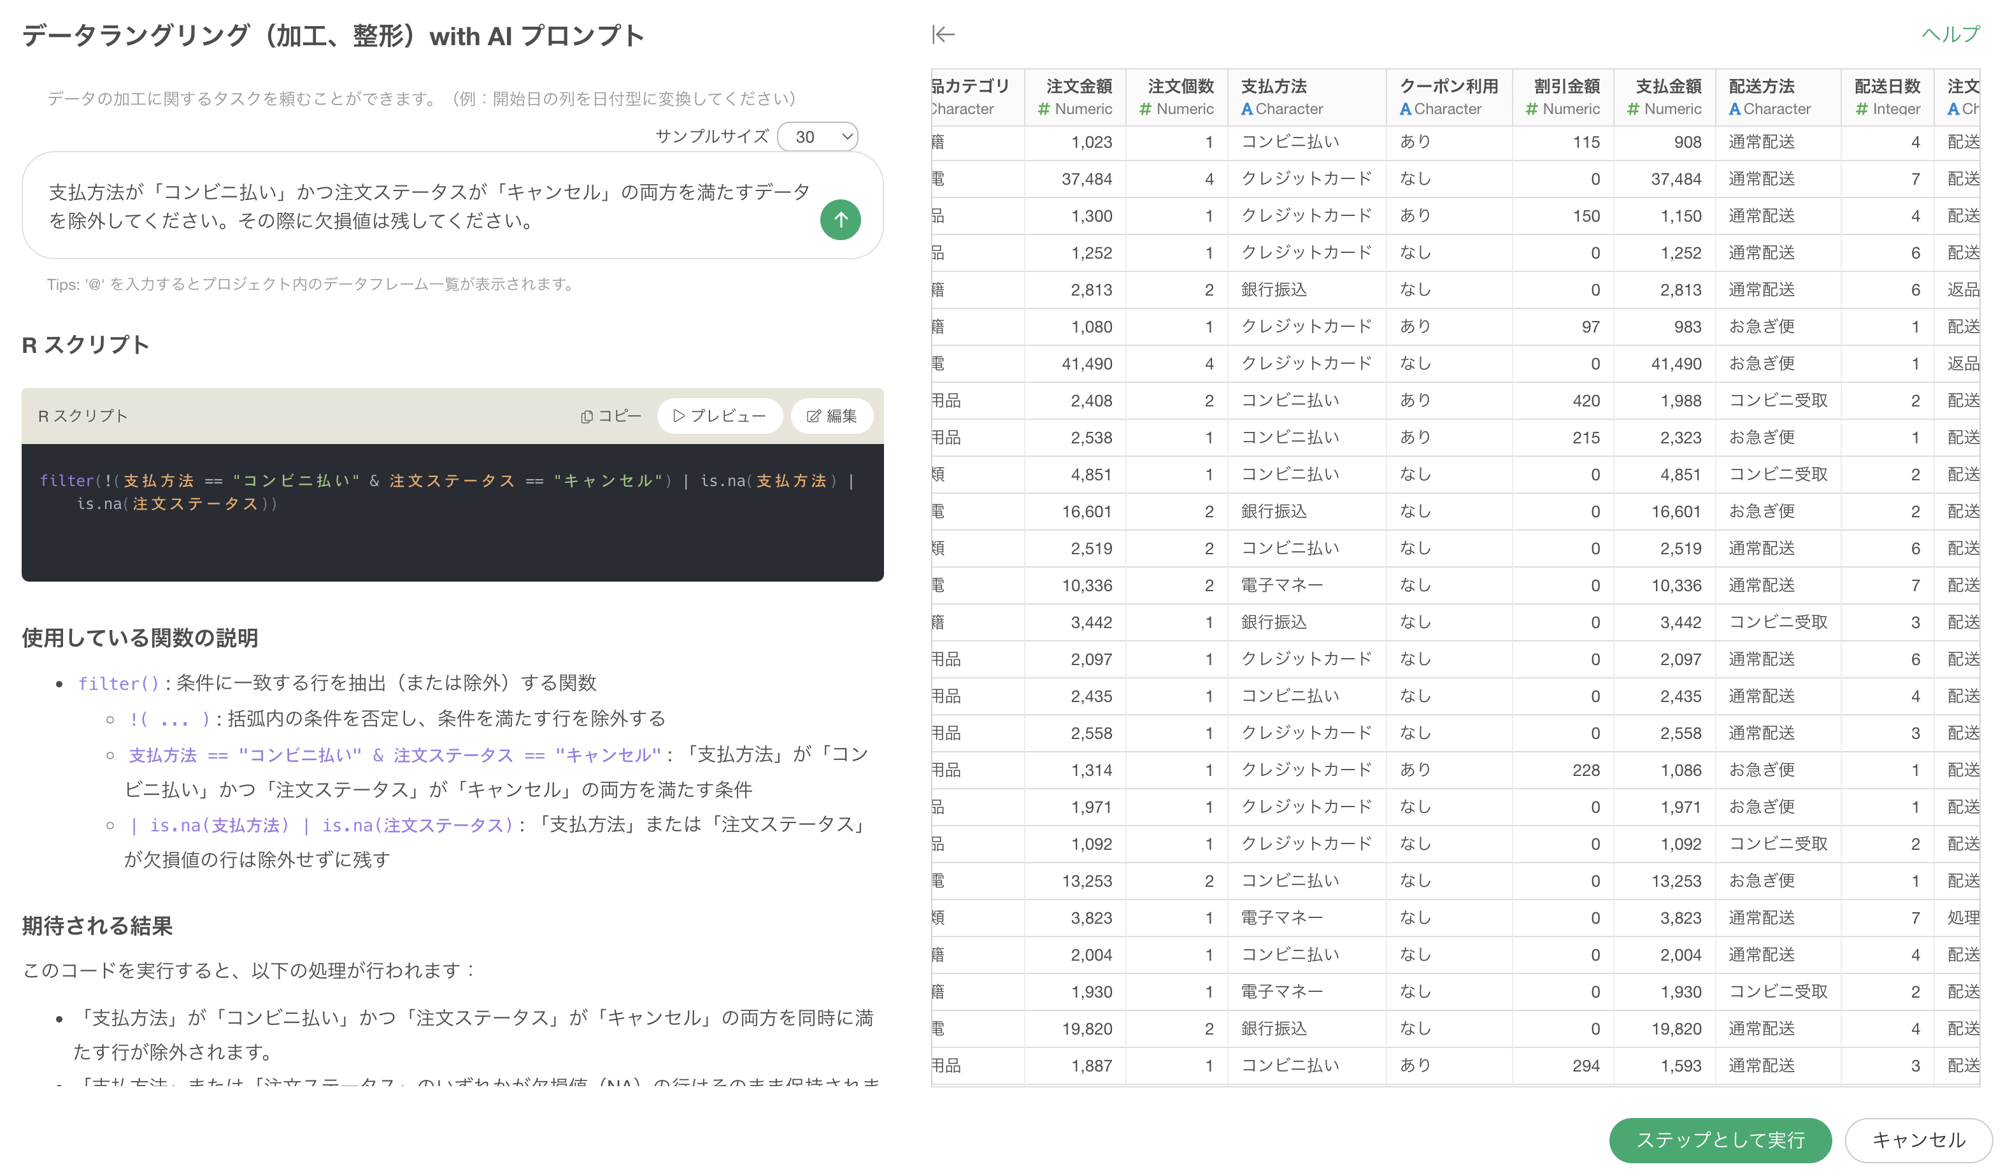Copy the R script with the コピー icon

click(610, 415)
